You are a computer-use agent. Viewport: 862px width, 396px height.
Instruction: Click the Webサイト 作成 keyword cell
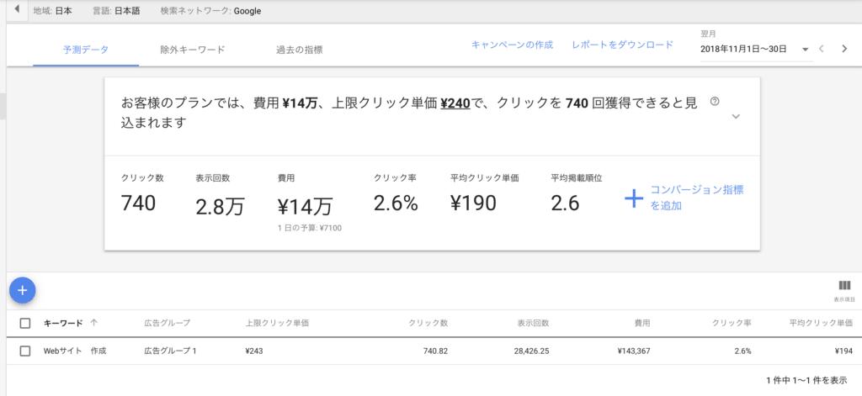[x=75, y=351]
